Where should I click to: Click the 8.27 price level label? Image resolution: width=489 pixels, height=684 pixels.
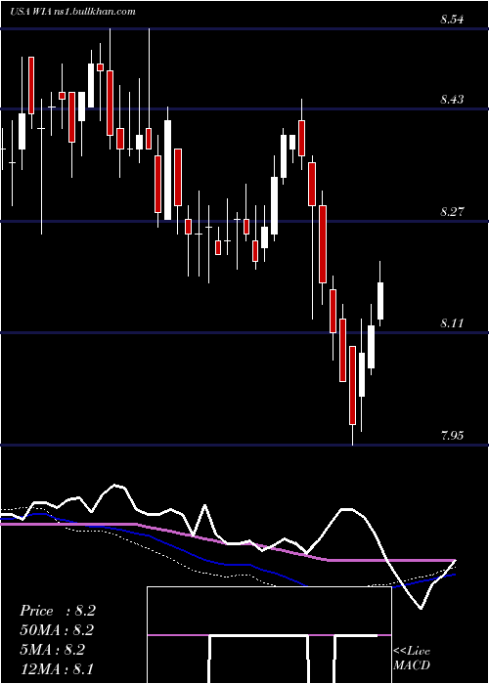[452, 212]
